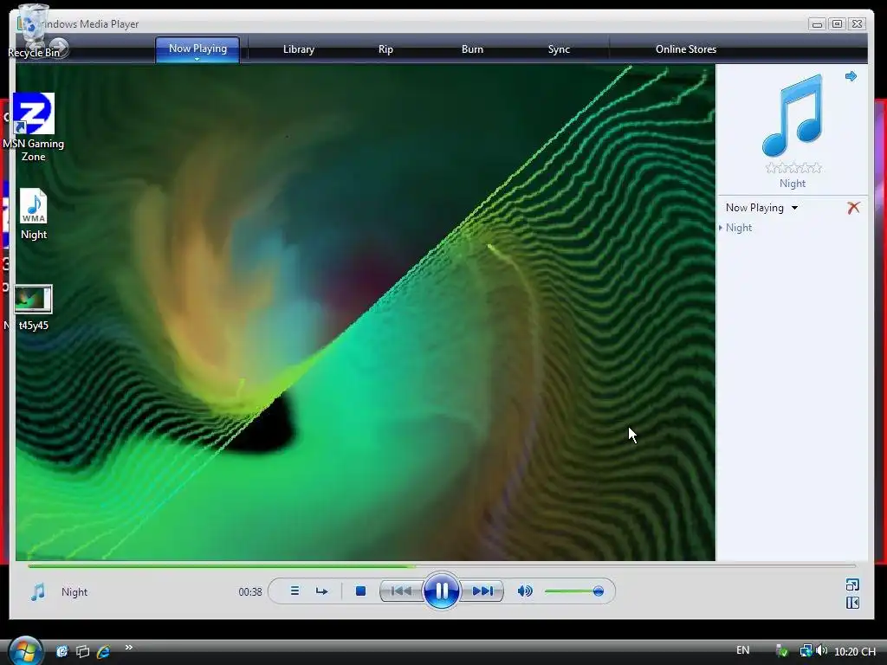
Task: Toggle repeat mode in the playback bar
Action: (x=322, y=591)
